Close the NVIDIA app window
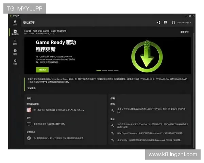204x163 pixels. pyautogui.click(x=193, y=16)
